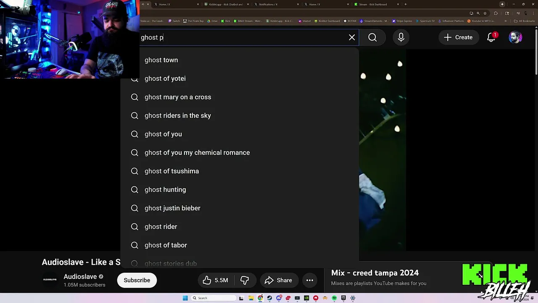Open the BOTRIX bookmark

pyautogui.click(x=350, y=21)
